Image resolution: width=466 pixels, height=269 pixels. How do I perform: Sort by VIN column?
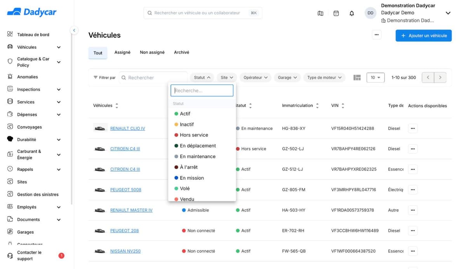pos(343,106)
